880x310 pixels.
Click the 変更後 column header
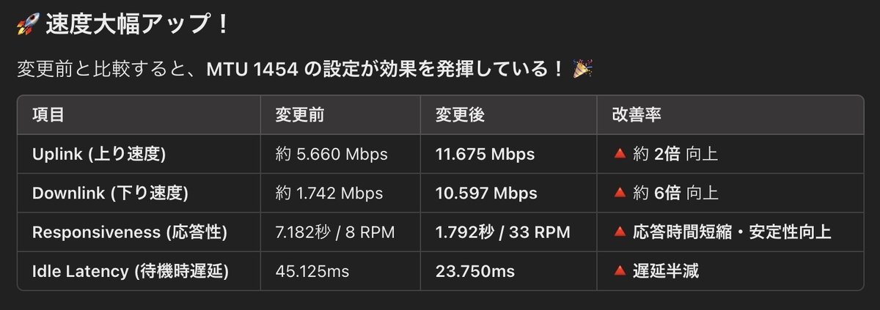460,115
